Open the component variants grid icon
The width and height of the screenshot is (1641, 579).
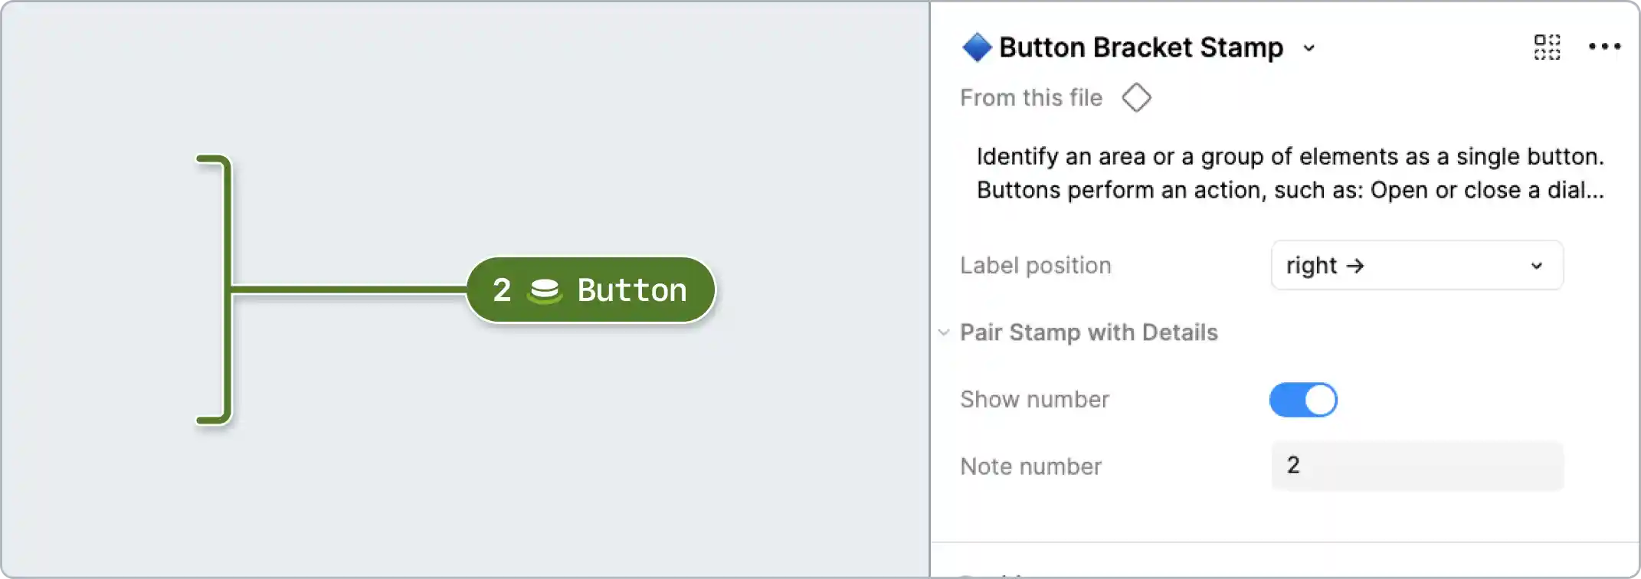1547,47
